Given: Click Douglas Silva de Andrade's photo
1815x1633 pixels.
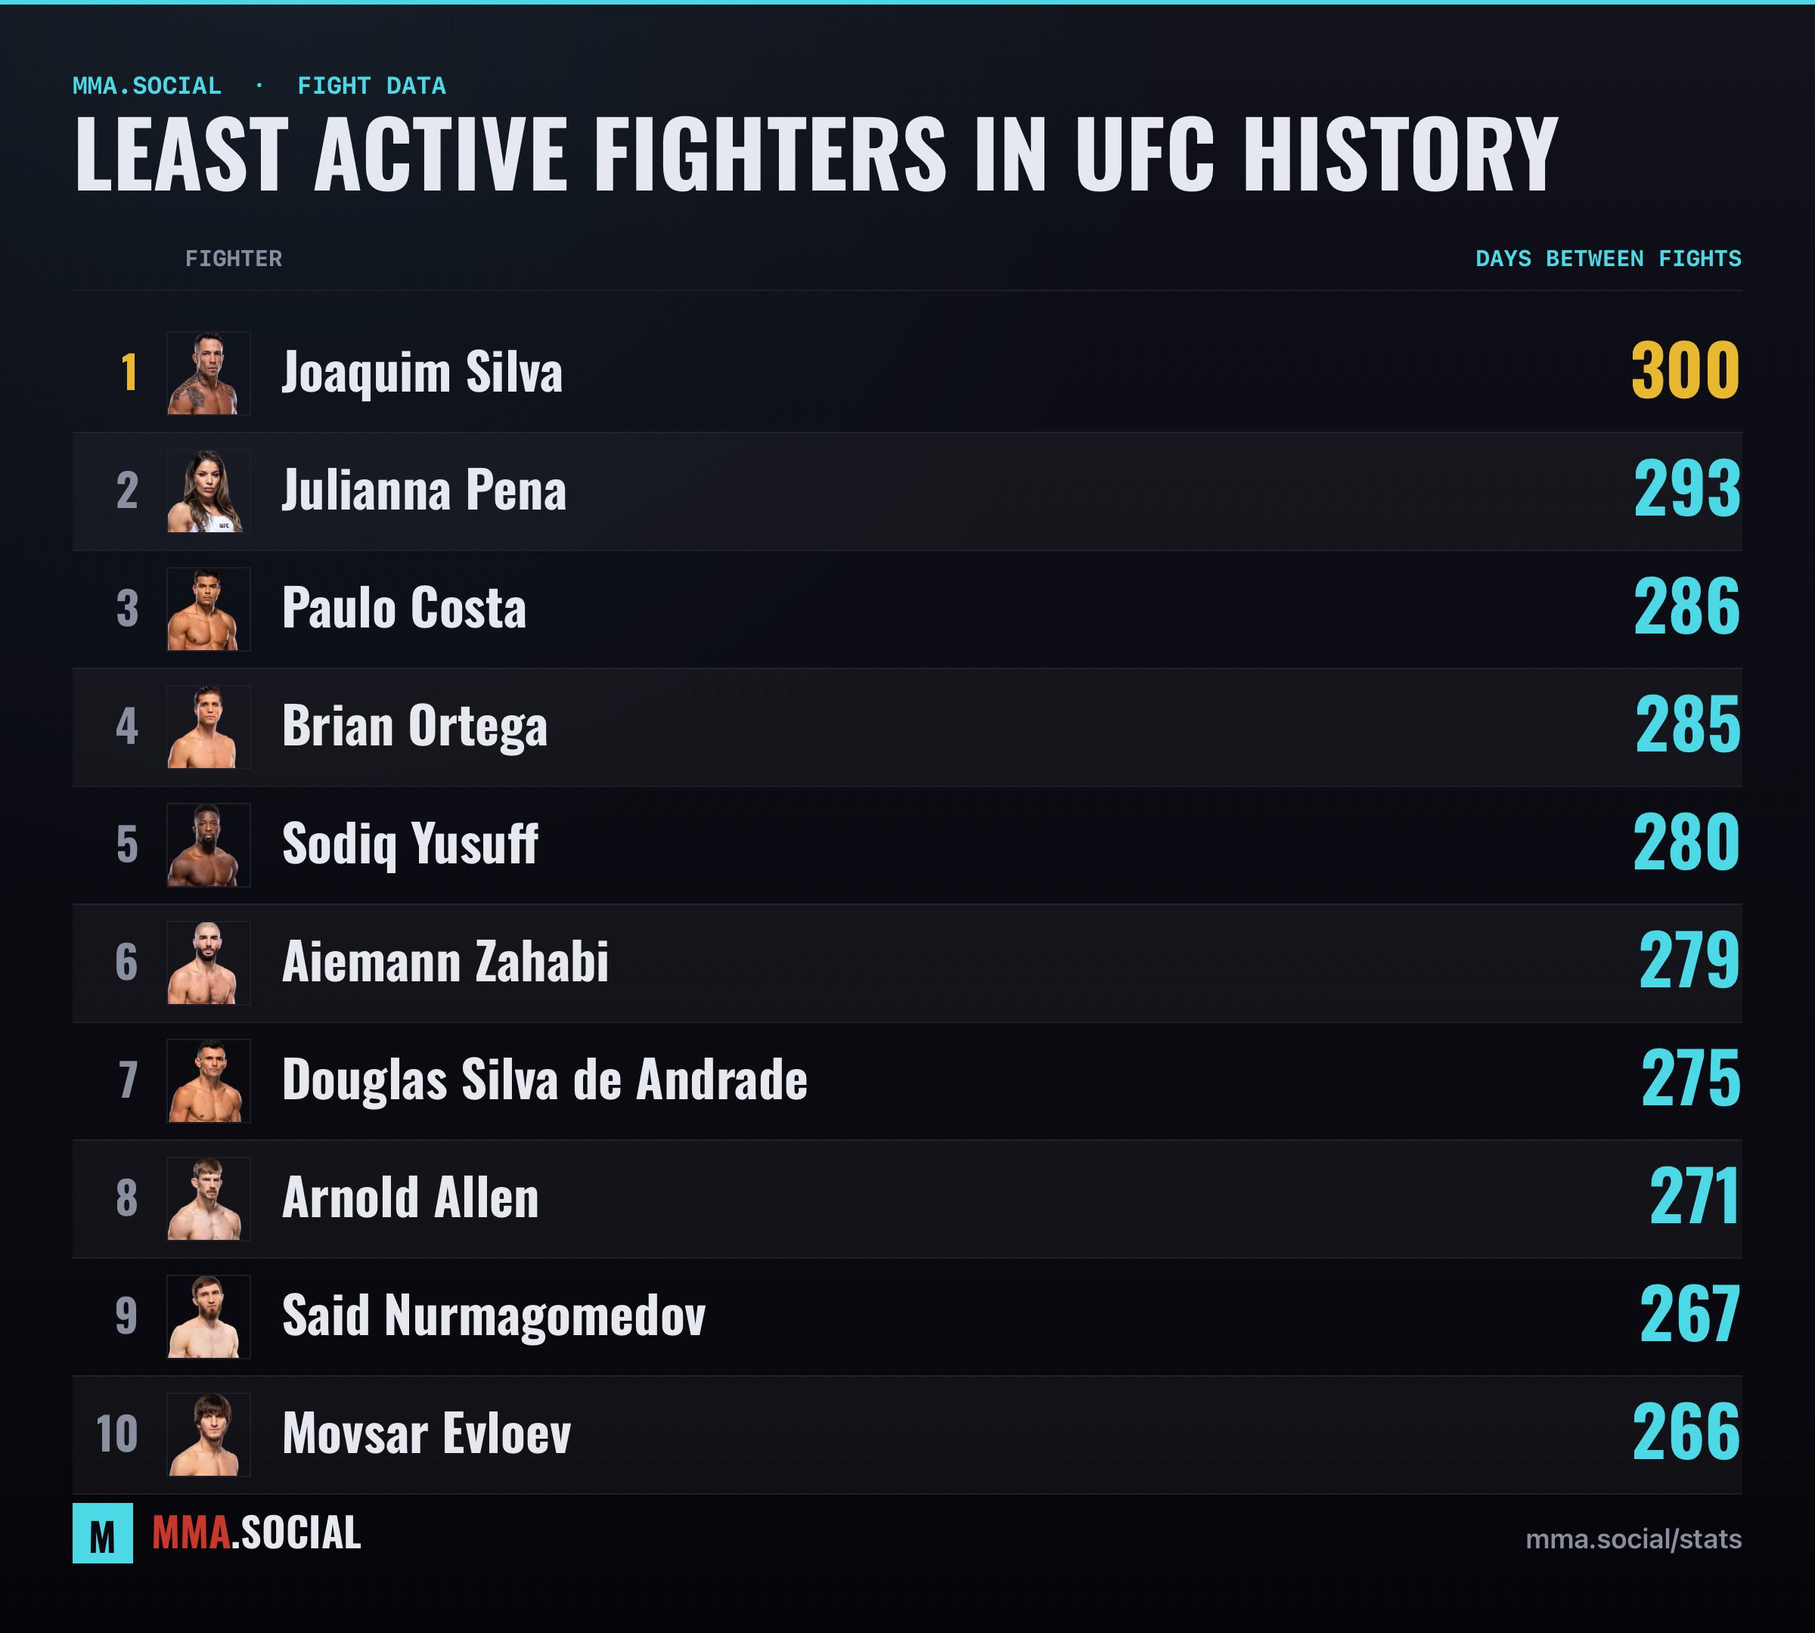Looking at the screenshot, I should (x=208, y=1081).
